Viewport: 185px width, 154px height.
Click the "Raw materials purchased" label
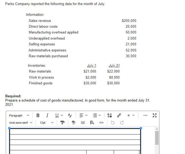(48, 56)
